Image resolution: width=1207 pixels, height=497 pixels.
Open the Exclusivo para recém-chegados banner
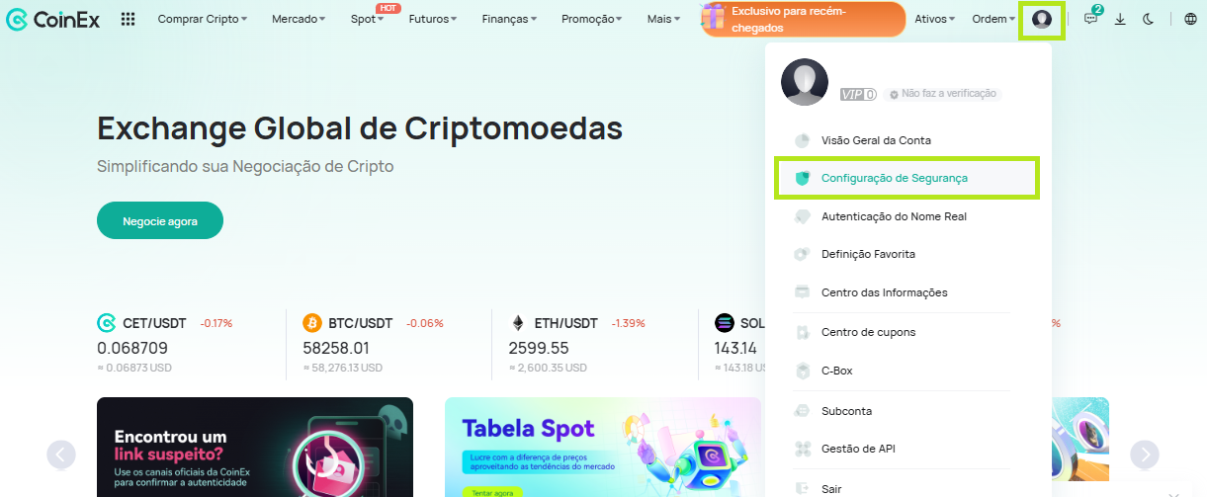point(804,19)
